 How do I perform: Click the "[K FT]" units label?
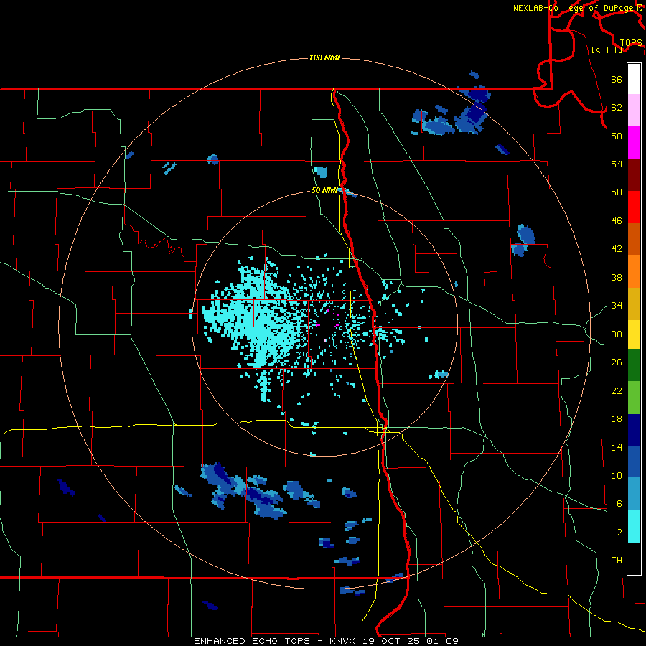pyautogui.click(x=607, y=50)
